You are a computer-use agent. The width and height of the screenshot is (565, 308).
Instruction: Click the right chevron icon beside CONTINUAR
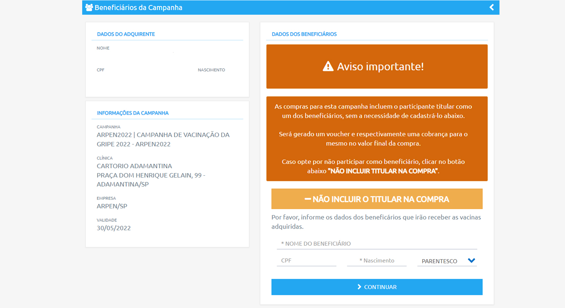pyautogui.click(x=359, y=287)
